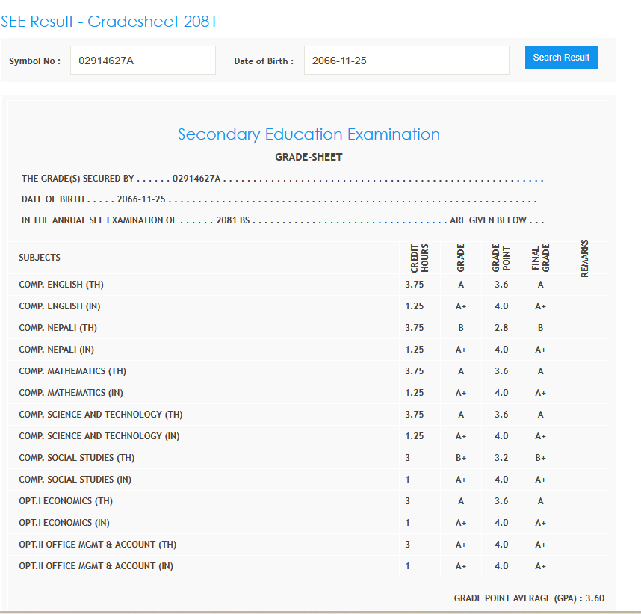Click the FINAL GRADE column header
This screenshot has width=641, height=614.
click(540, 258)
